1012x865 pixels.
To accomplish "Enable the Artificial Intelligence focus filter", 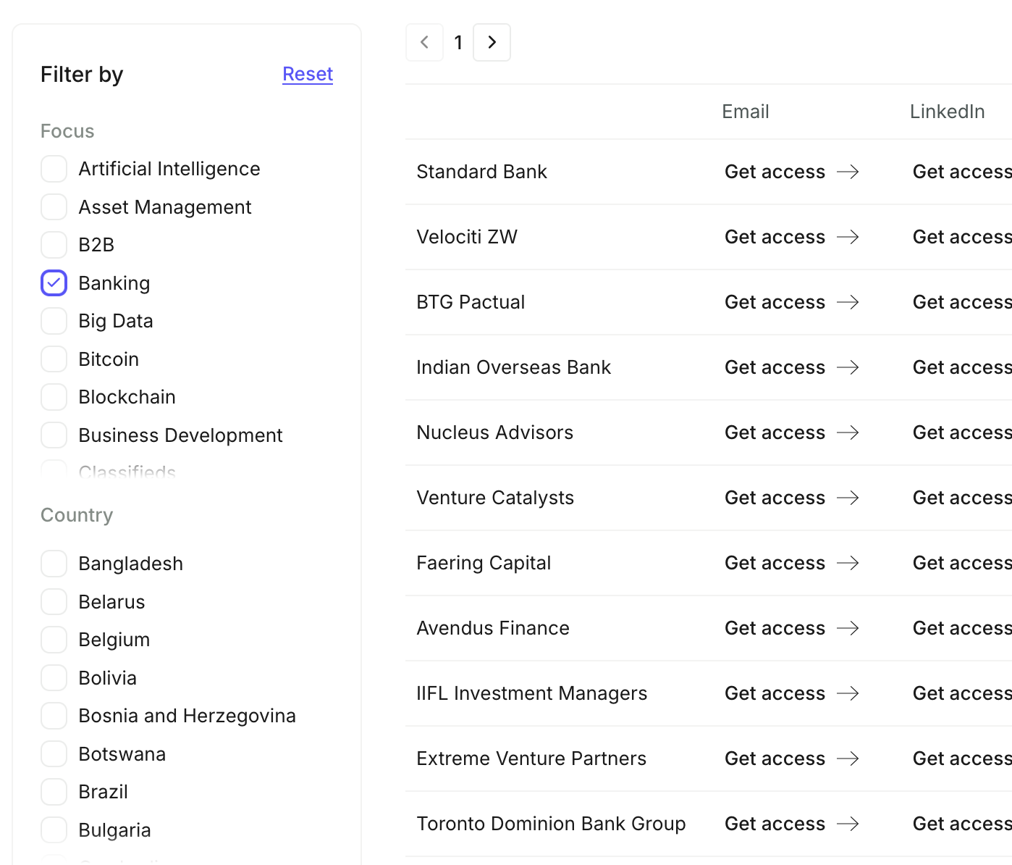I will [x=54, y=169].
